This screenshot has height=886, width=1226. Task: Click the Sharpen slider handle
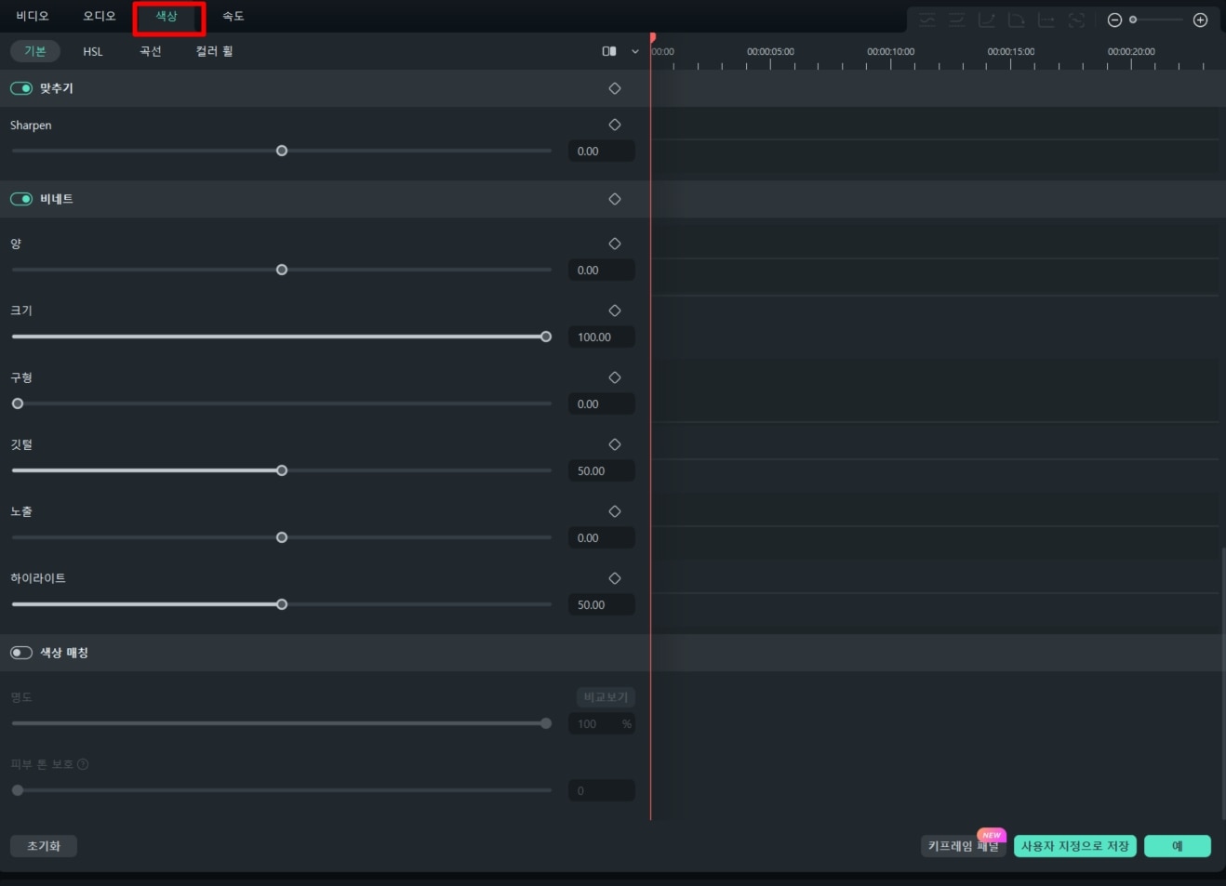click(282, 151)
